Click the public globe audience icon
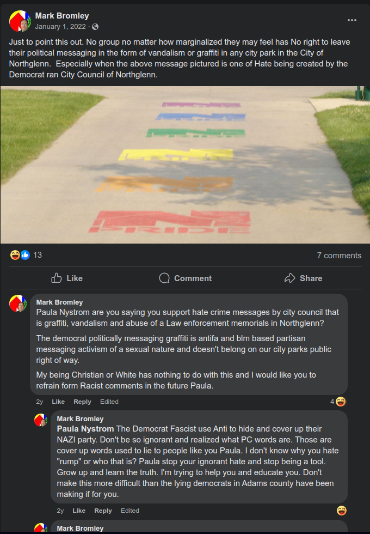This screenshot has width=370, height=534. point(95,27)
